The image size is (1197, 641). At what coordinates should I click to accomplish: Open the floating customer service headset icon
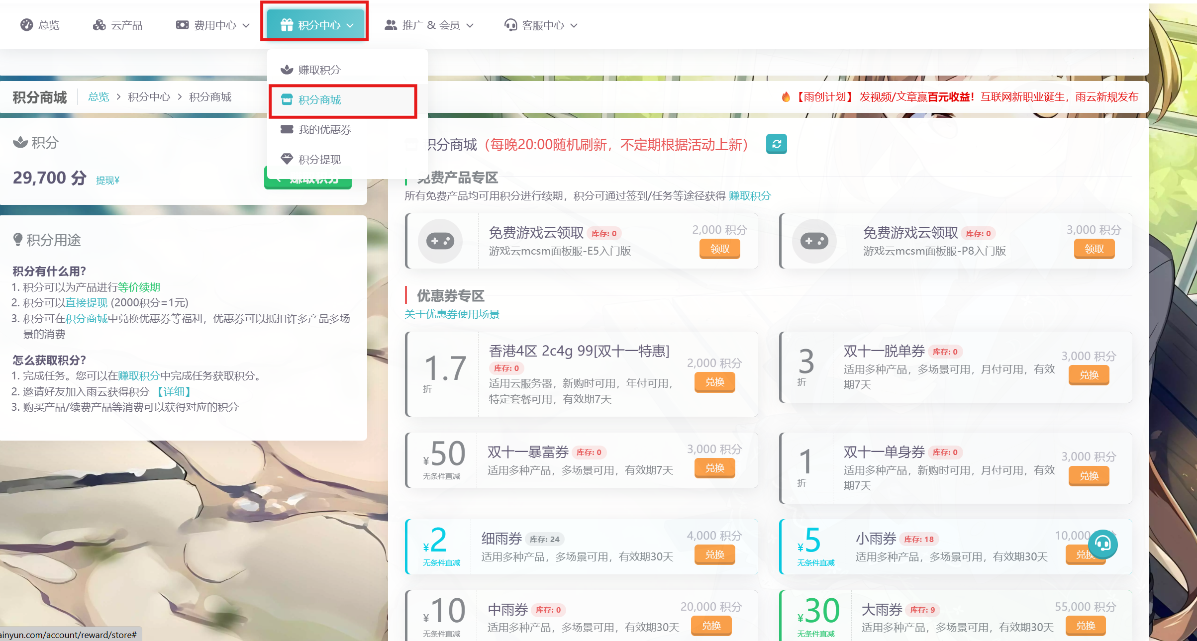pos(1103,544)
